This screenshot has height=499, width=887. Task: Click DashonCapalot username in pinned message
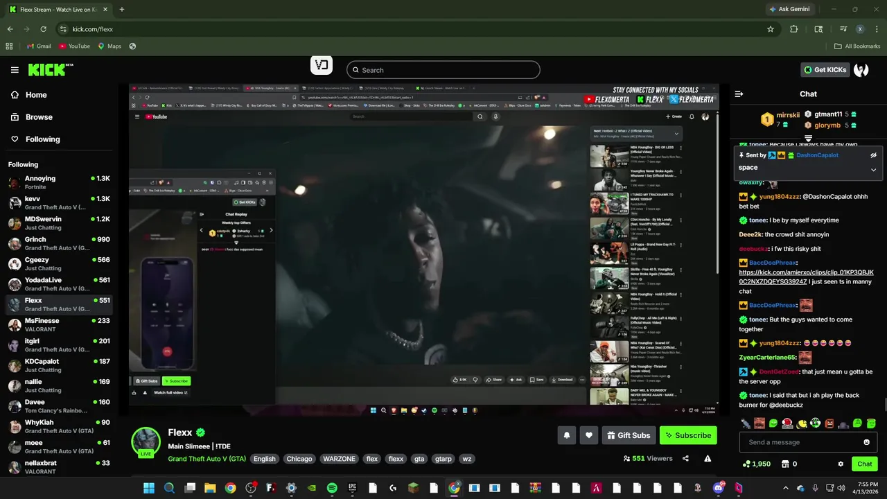pyautogui.click(x=817, y=155)
